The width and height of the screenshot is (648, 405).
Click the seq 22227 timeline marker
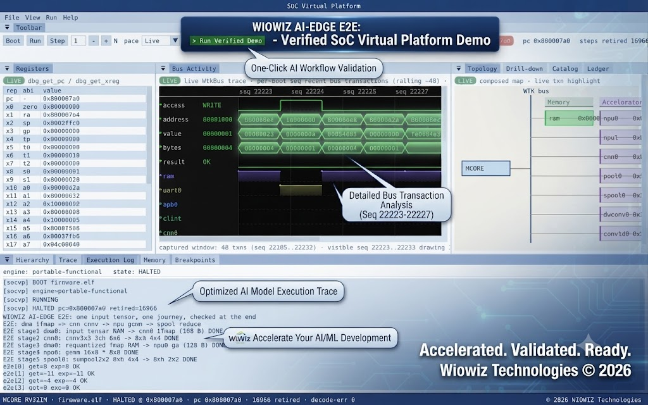[x=411, y=91]
